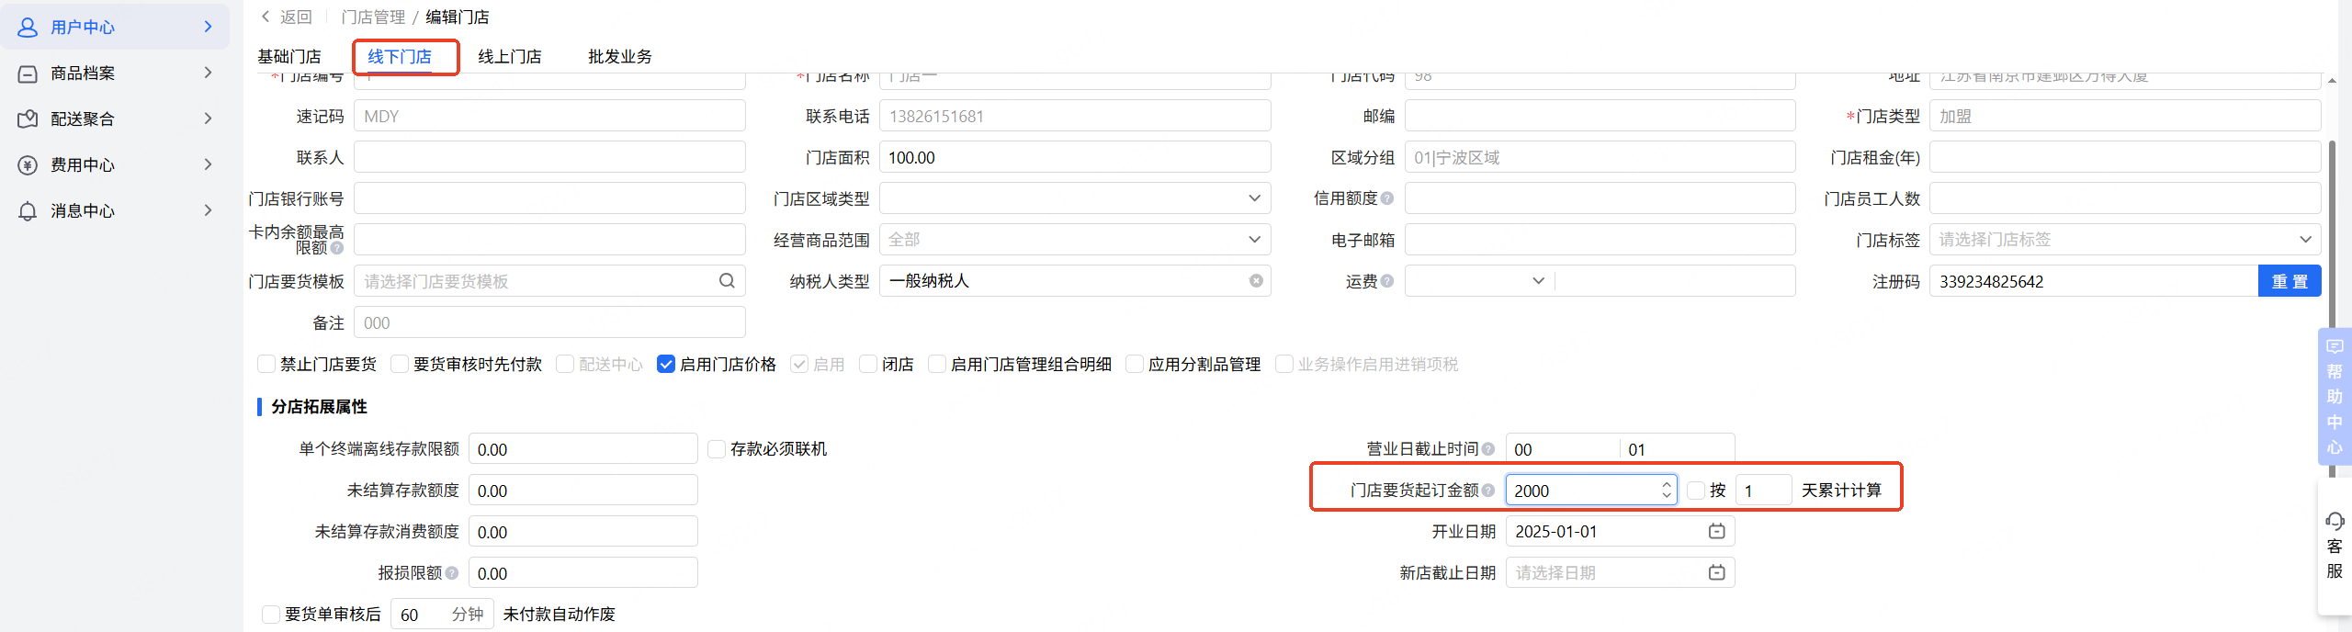The image size is (2352, 632).
Task: Toggle 要货审核时先付款 checkbox
Action: [x=400, y=365]
